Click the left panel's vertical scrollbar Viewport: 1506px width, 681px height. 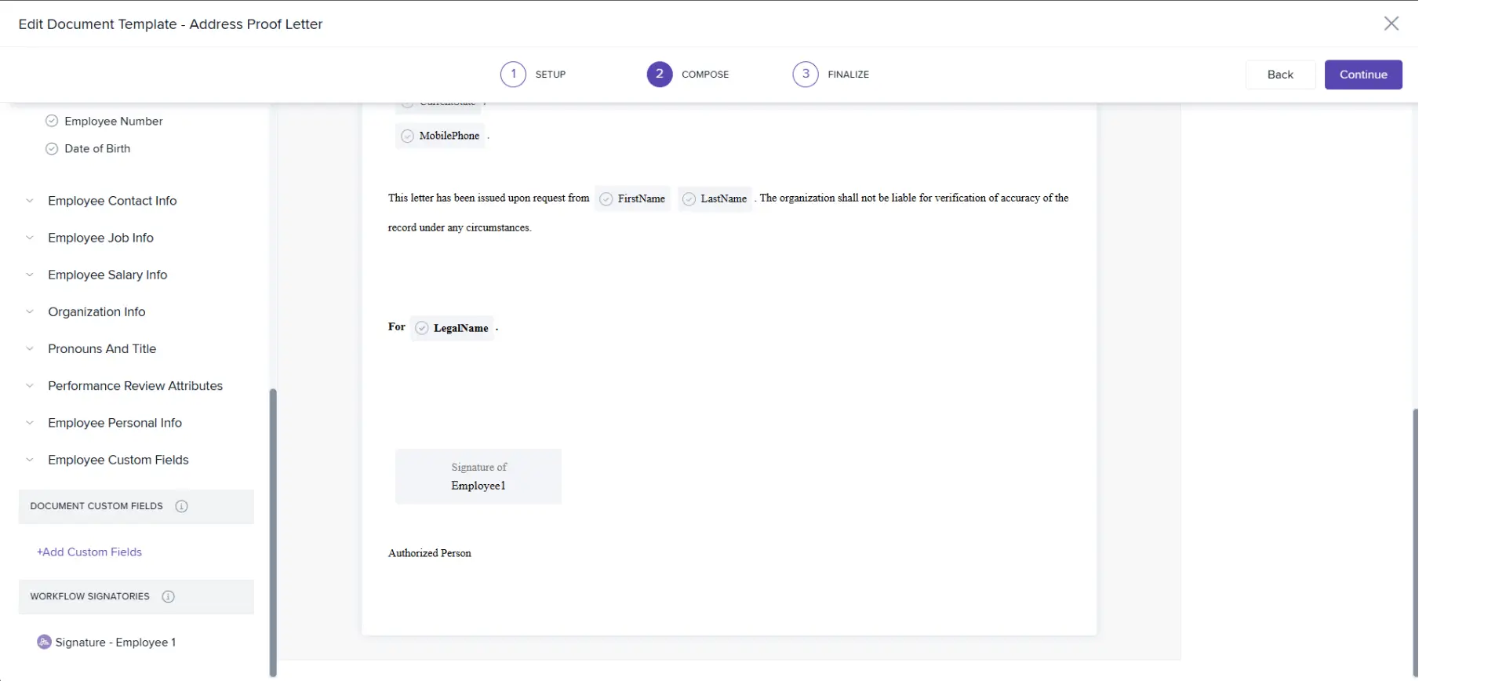(273, 532)
